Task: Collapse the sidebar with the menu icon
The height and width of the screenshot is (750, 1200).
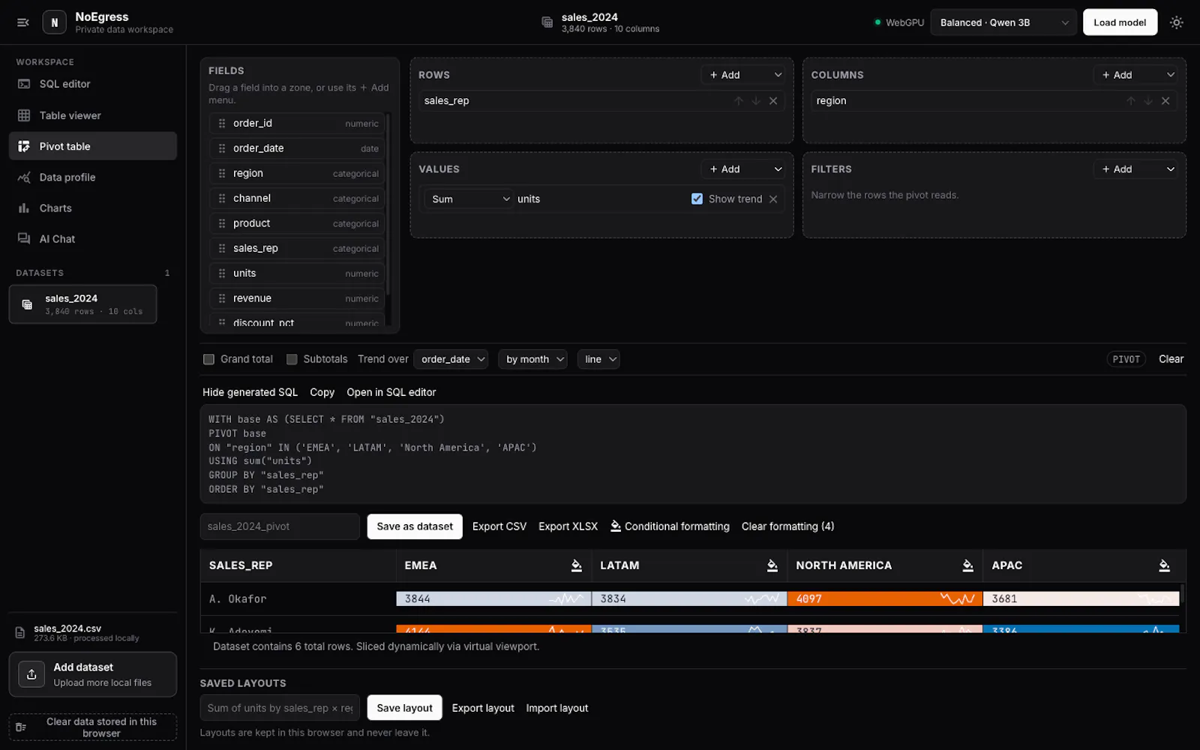Action: 23,22
